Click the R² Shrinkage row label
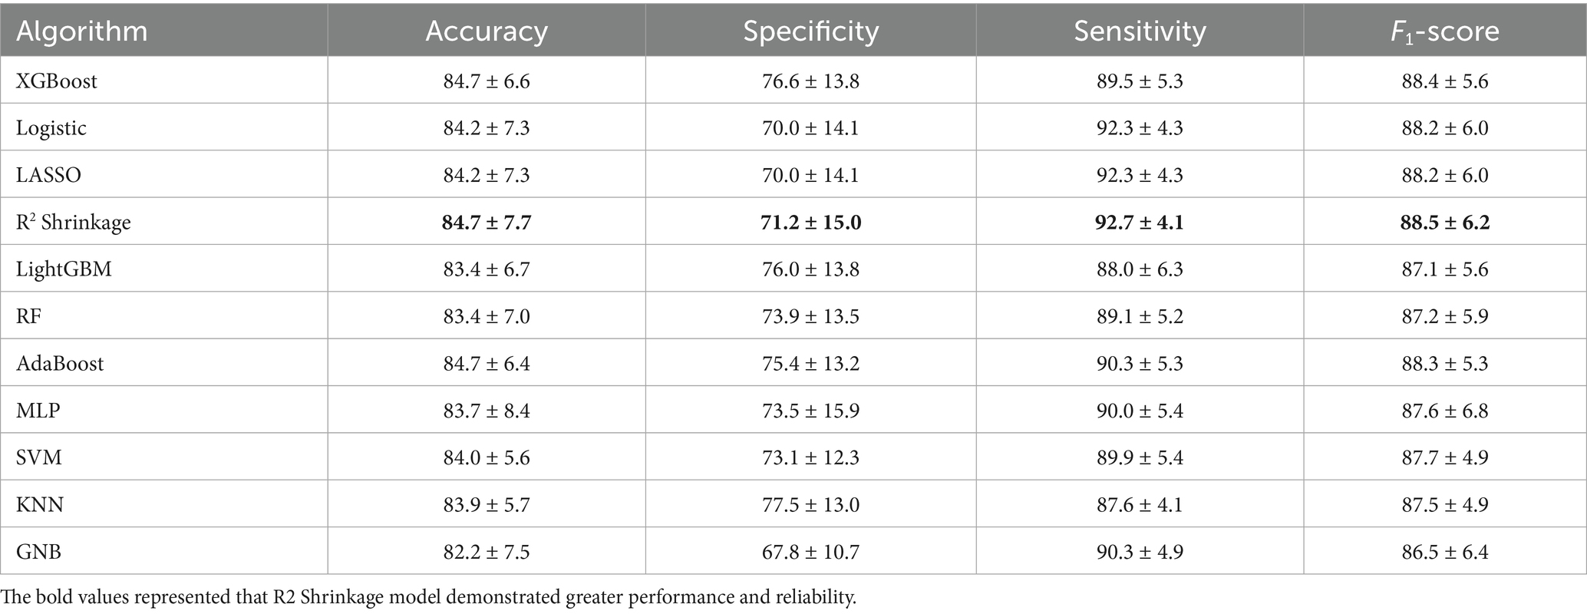Viewport: 1587px width, 614px height. pyautogui.click(x=74, y=223)
